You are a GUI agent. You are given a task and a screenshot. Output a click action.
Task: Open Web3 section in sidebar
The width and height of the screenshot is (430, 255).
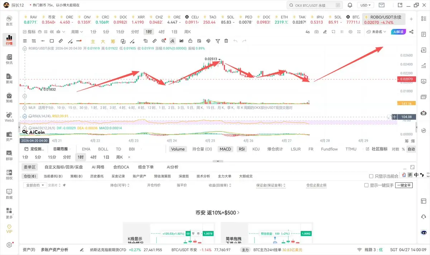(x=9, y=117)
